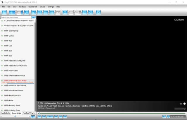This screenshot has height=120, width=187.
Task: Select the 1.FM - Adore Jazz channel
Action: (18, 71)
